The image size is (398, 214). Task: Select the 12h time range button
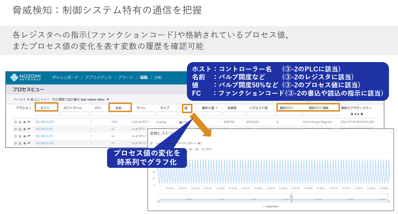197,149
